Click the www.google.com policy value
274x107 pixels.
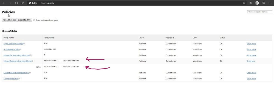[x=50, y=49]
